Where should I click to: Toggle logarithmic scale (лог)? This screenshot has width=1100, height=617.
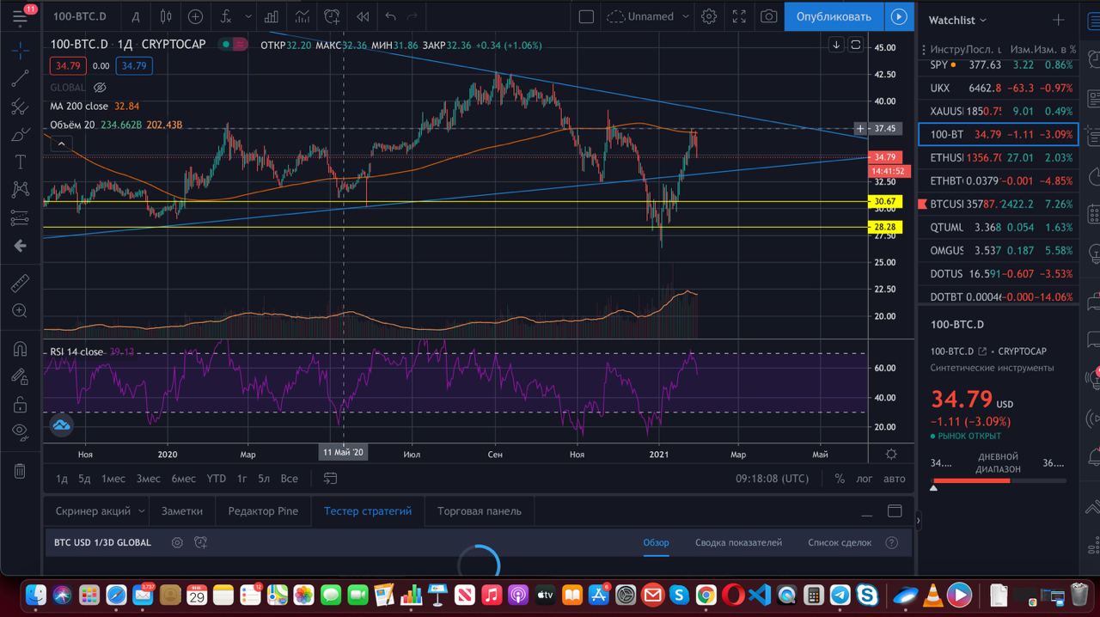[x=865, y=479]
